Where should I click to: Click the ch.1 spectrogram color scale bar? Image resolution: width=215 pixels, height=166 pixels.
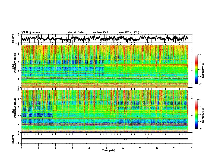196,69
